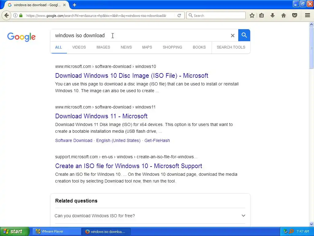
Task: Click the system tray network/safely remove icon
Action: coord(285,231)
